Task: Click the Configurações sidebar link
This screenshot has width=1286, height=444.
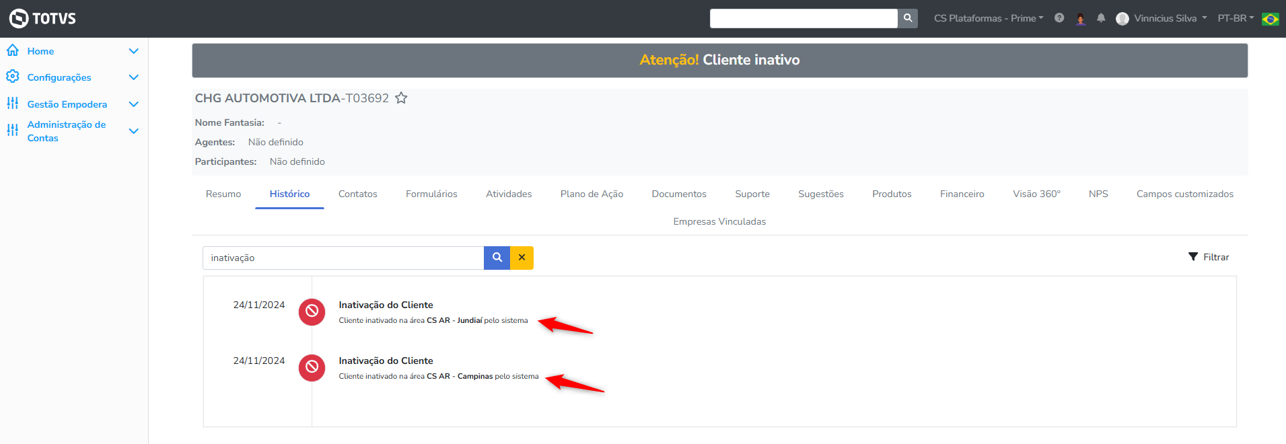Action: [59, 77]
